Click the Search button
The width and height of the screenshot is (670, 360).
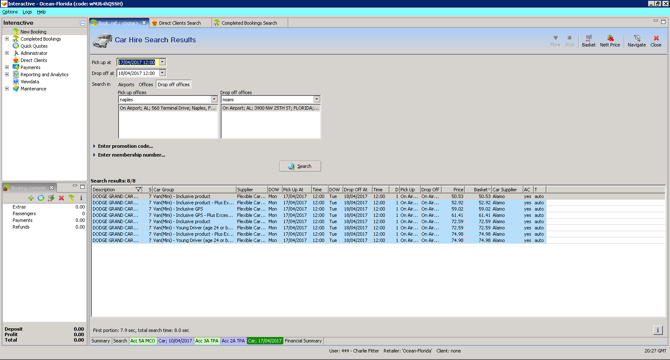click(x=300, y=166)
